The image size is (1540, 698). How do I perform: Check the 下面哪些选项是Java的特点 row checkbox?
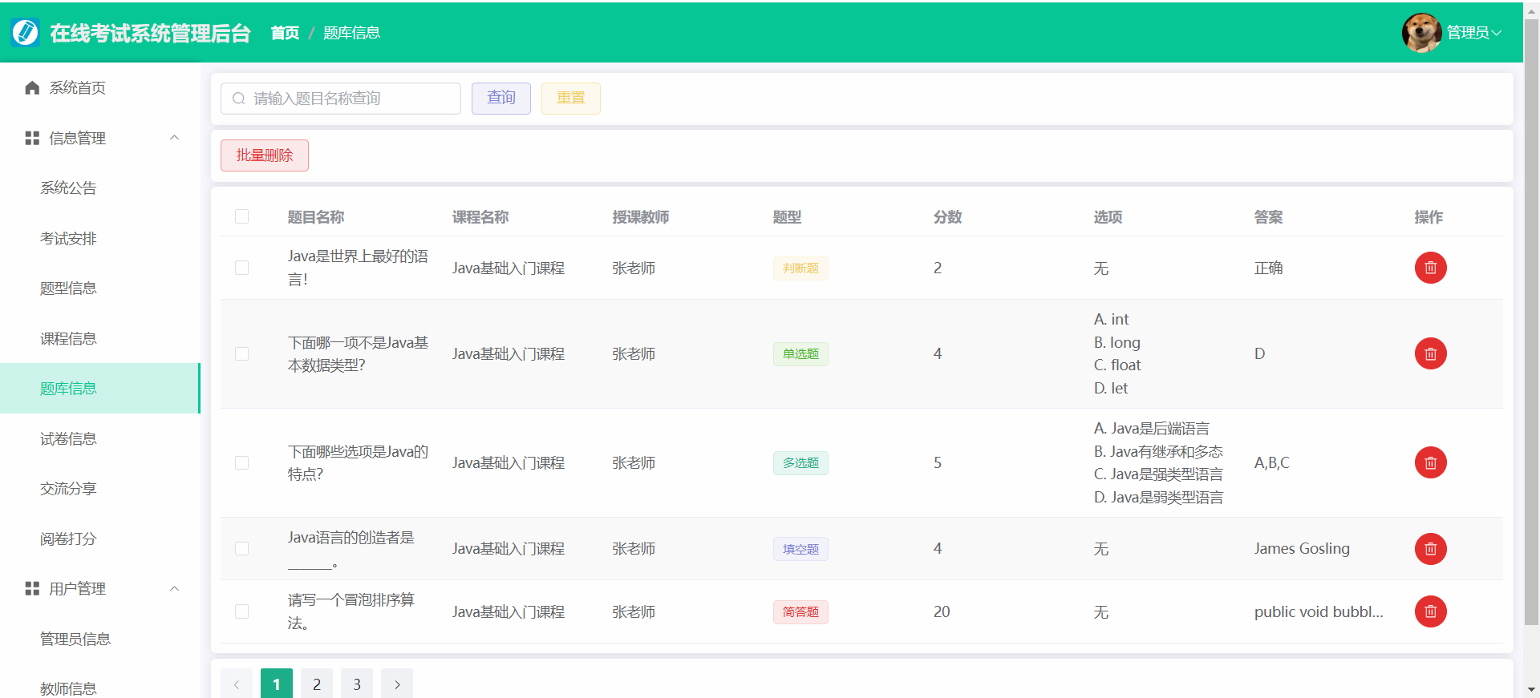241,462
